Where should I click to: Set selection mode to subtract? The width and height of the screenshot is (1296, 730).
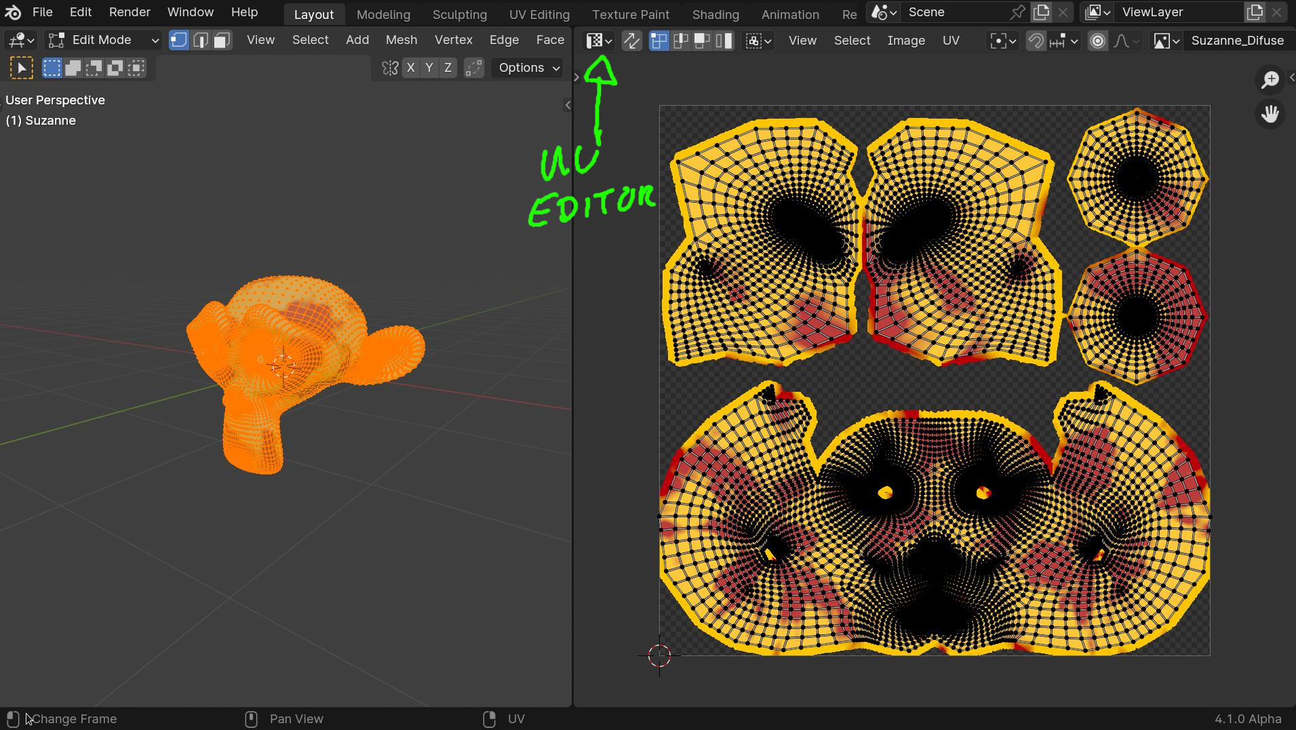pyautogui.click(x=94, y=68)
